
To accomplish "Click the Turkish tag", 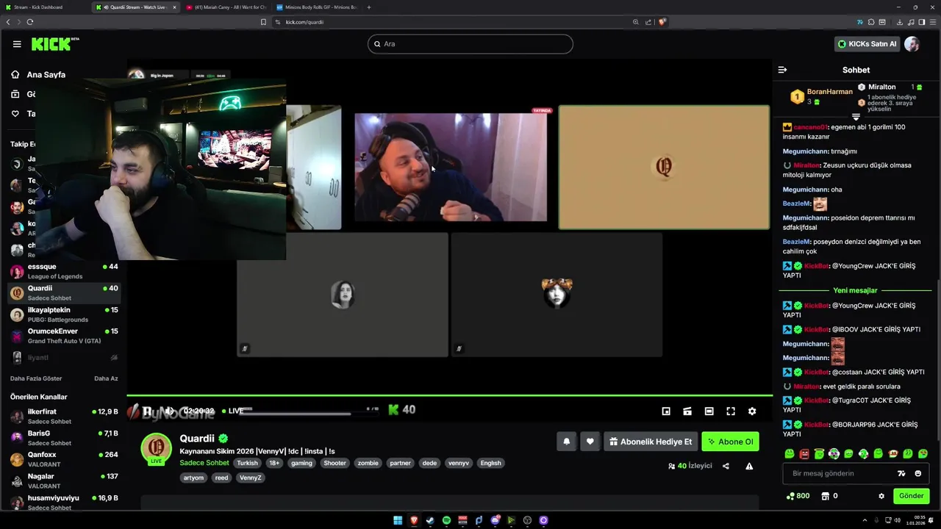I will [x=247, y=463].
